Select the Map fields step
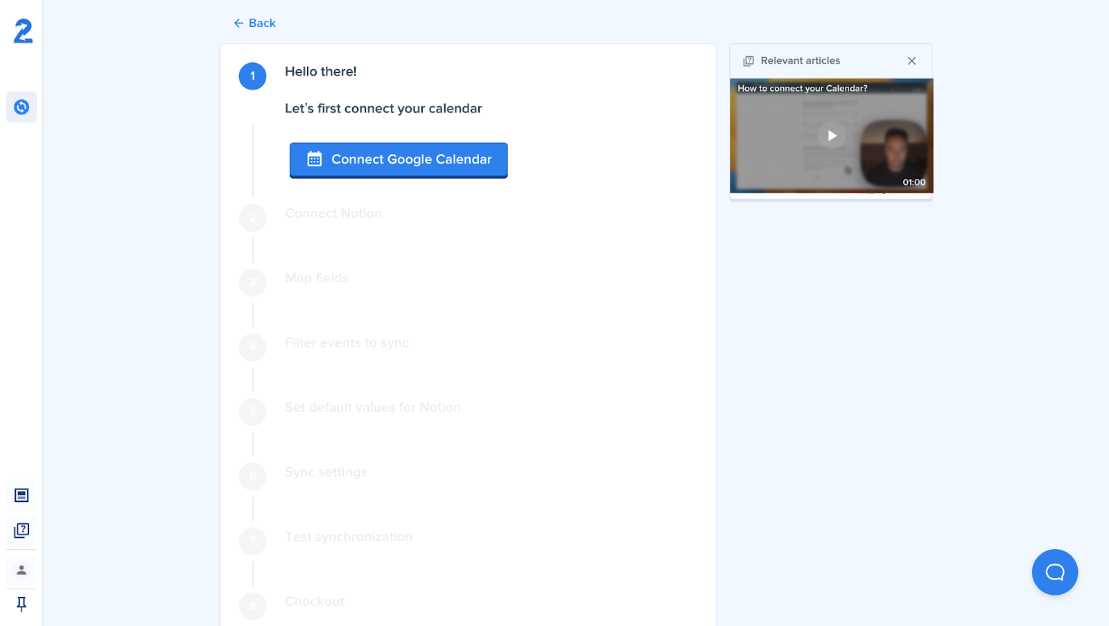 317,278
